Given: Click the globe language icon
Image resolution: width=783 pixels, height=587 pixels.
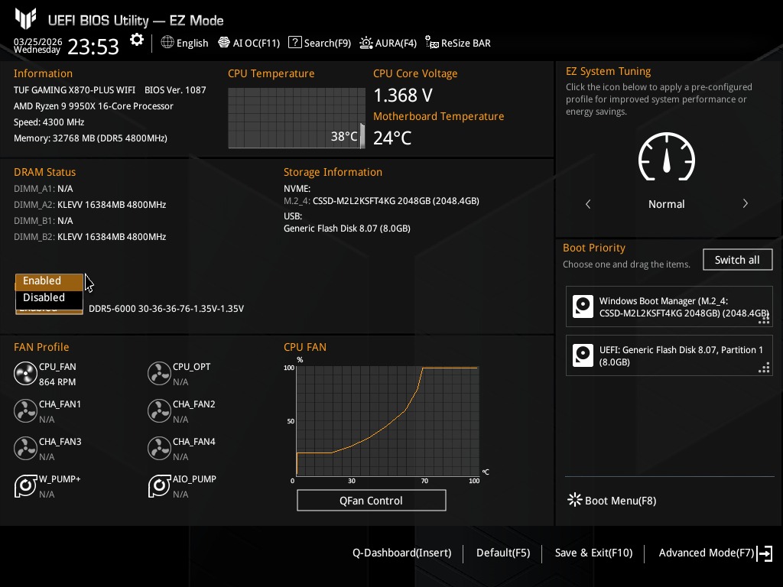Looking at the screenshot, I should (x=167, y=43).
